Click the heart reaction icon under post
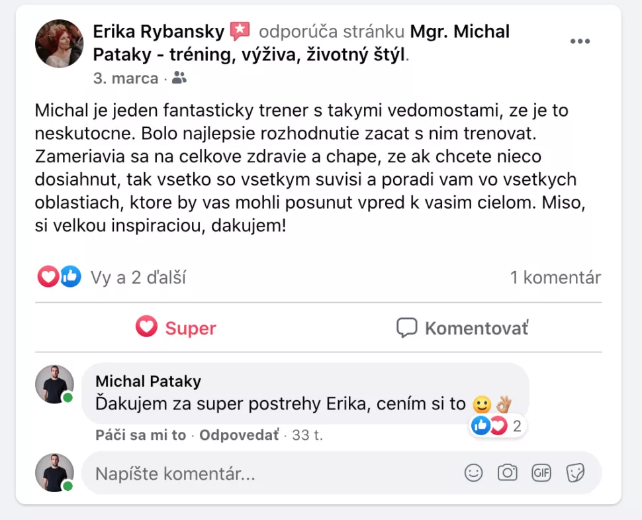The height and width of the screenshot is (520, 642). point(48,277)
